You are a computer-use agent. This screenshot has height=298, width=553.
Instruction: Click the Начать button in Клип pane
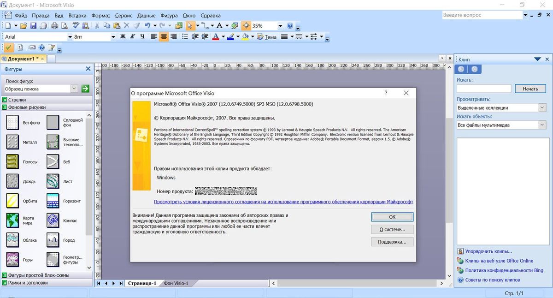coord(530,89)
